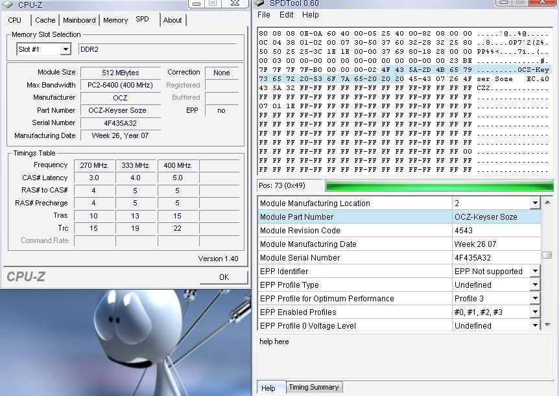Click the 'help here' text area
The height and width of the screenshot is (396, 559).
pyautogui.click(x=405, y=355)
